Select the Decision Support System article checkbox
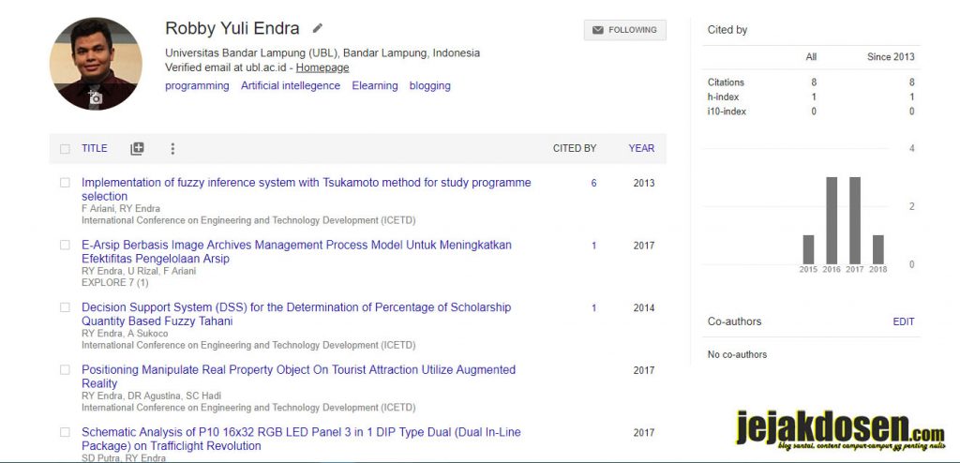This screenshot has width=960, height=463. coord(65,307)
